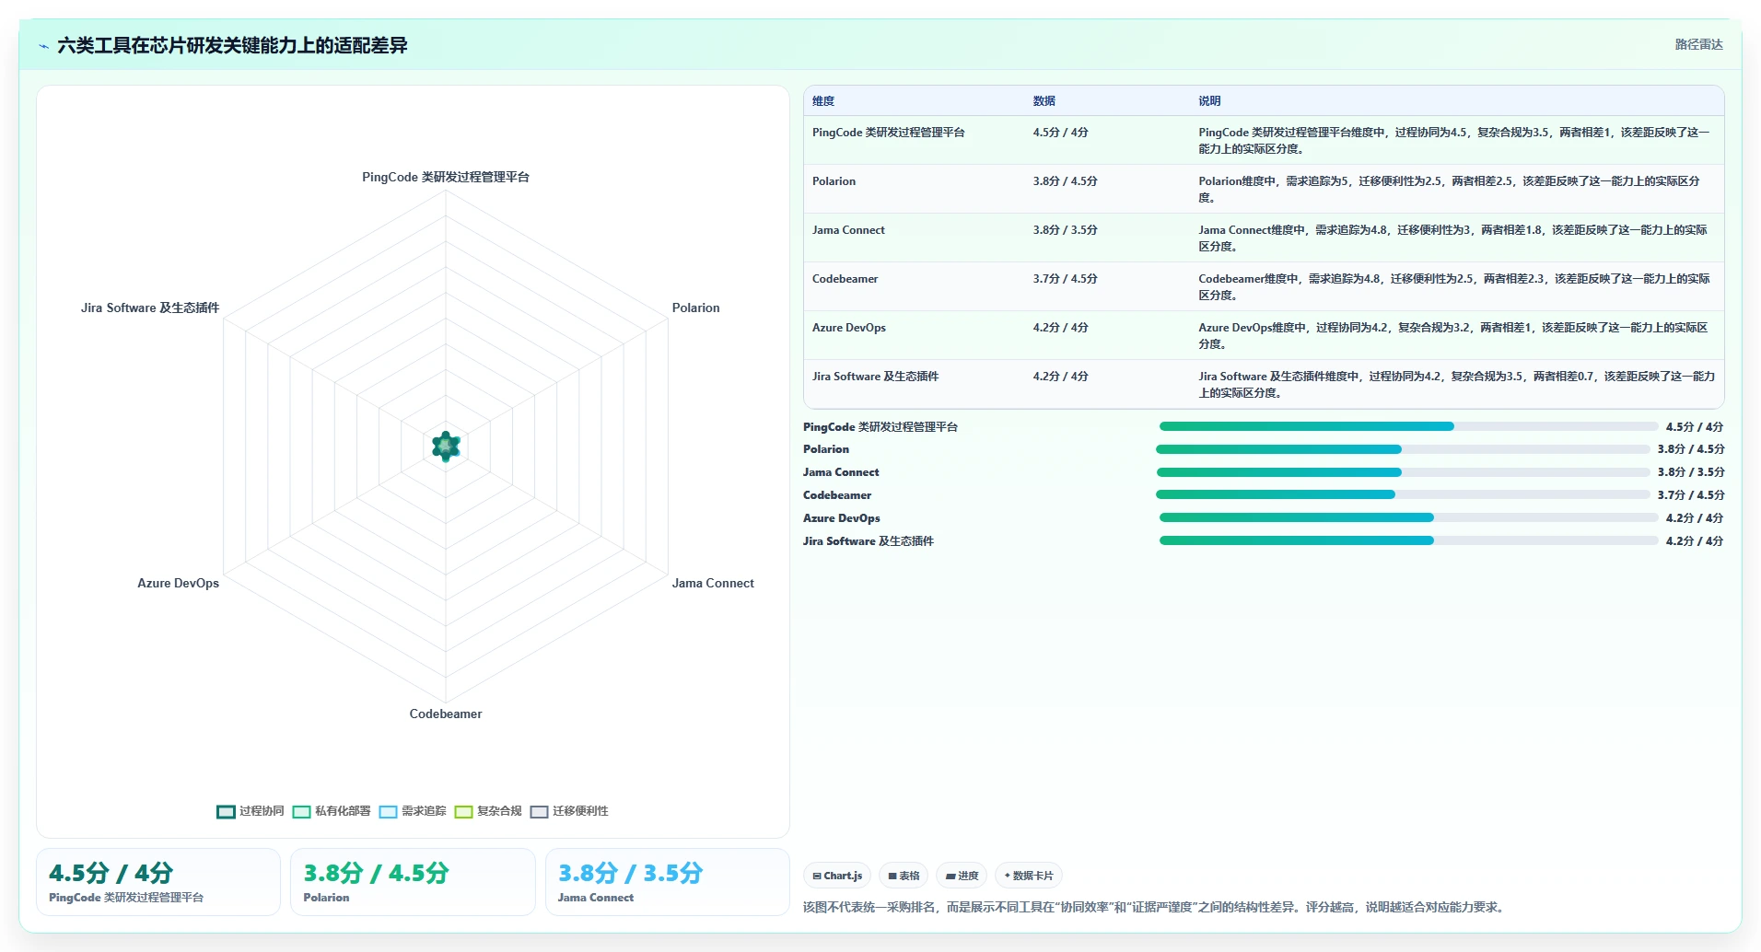Hide the 需求追踪 legend series

pyautogui.click(x=413, y=811)
